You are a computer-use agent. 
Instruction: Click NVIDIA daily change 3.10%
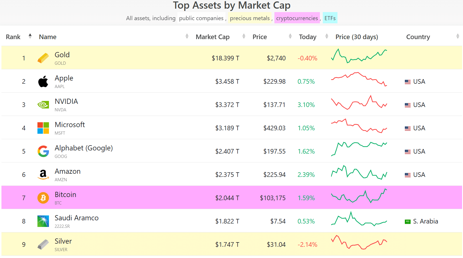(x=306, y=105)
